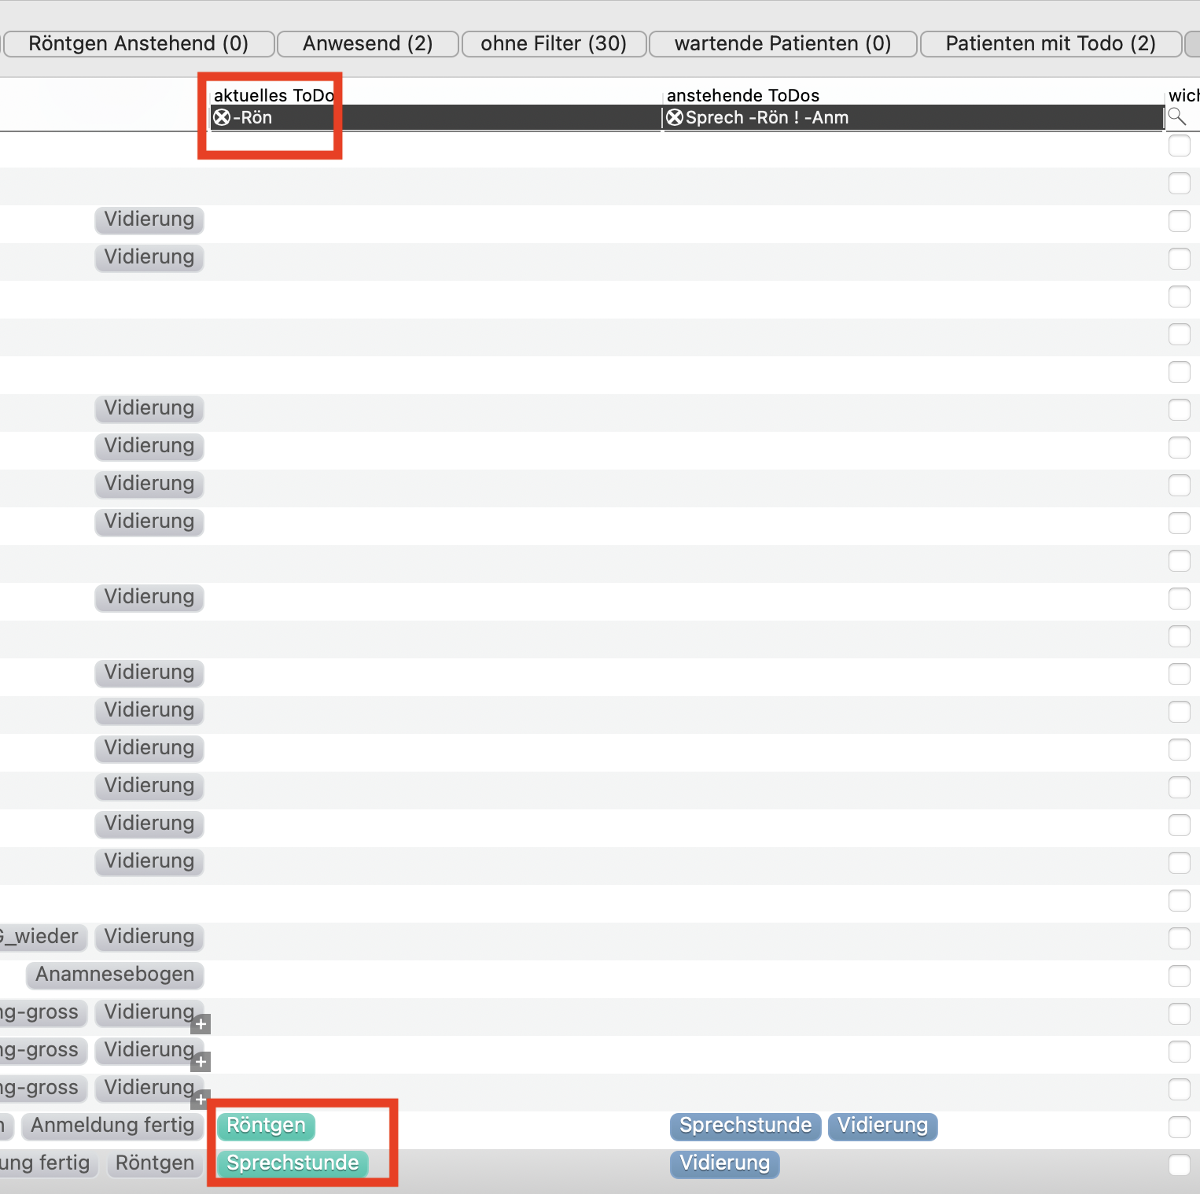Open Patienten mit Todo (2) tab
This screenshot has width=1200, height=1194.
point(1051,44)
